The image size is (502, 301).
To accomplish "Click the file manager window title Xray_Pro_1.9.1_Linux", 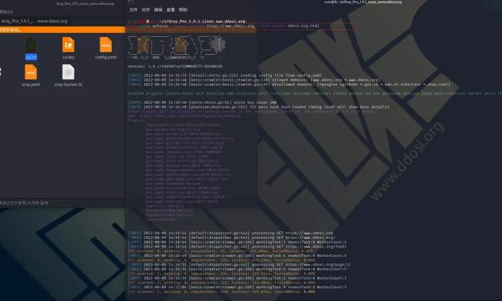I will point(85,3).
